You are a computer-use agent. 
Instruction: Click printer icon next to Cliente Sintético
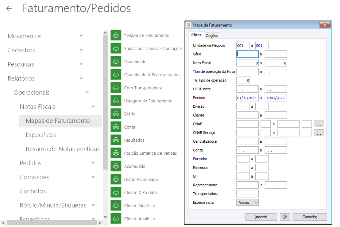click(116, 206)
